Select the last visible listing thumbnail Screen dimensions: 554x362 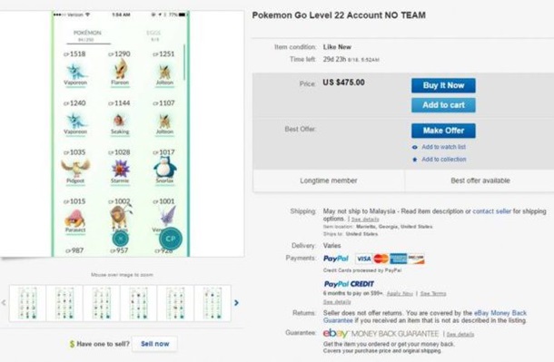213,303
